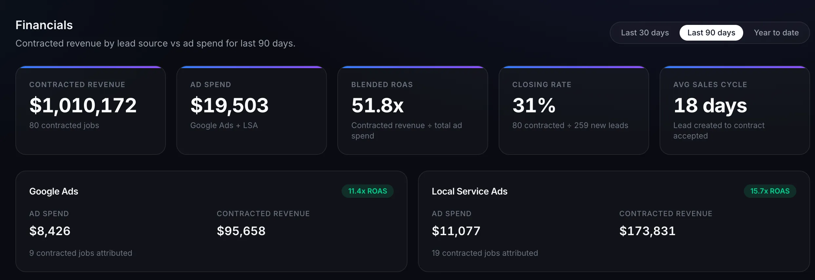Switch to Last 30 days range
This screenshot has width=815, height=280.
(x=645, y=33)
